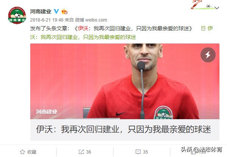Click the blue verified V badge

coord(56,11)
